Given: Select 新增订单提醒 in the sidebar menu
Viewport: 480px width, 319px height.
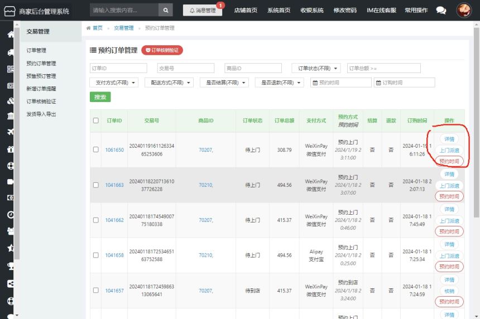Looking at the screenshot, I should click(41, 89).
